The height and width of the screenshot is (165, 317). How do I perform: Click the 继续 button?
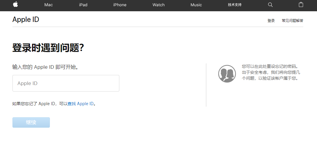31,122
